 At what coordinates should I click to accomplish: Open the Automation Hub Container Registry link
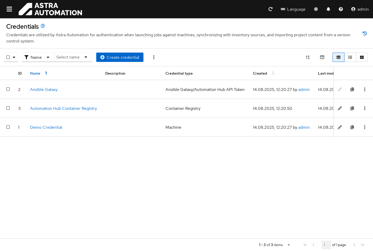63,108
